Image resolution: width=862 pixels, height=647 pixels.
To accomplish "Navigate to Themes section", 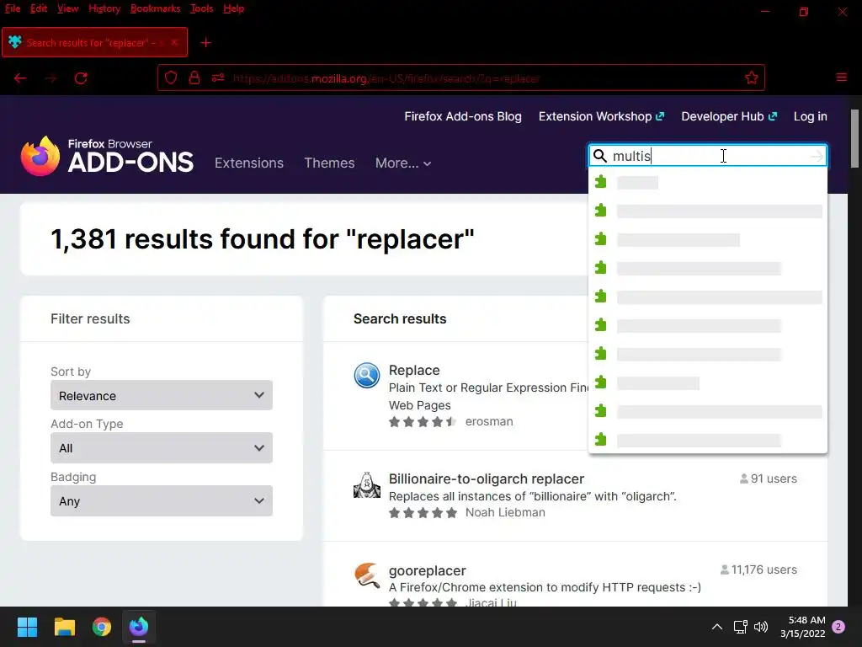I will (329, 163).
